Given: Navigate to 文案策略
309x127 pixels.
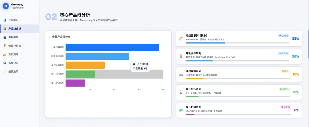Looking at the screenshot, I should click(20, 54).
